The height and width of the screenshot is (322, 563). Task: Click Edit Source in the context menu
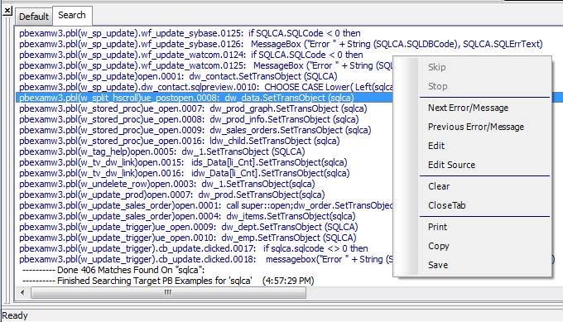click(x=451, y=165)
